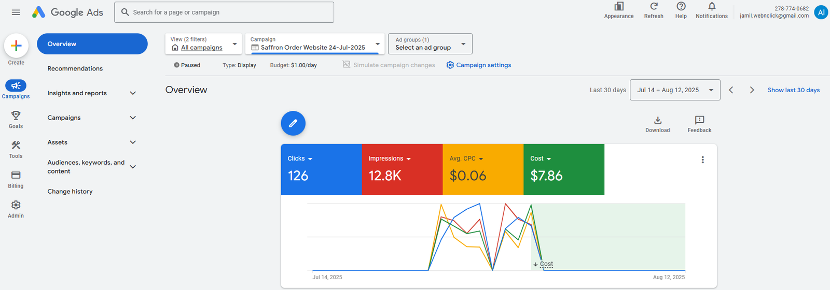
Task: Open the Tools wrench icon
Action: pyautogui.click(x=16, y=146)
